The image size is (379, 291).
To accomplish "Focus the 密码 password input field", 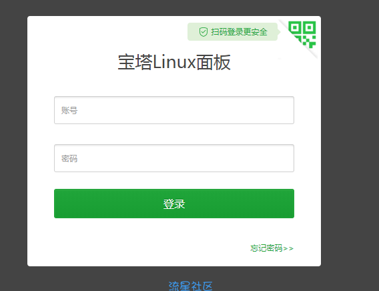I will coord(174,158).
